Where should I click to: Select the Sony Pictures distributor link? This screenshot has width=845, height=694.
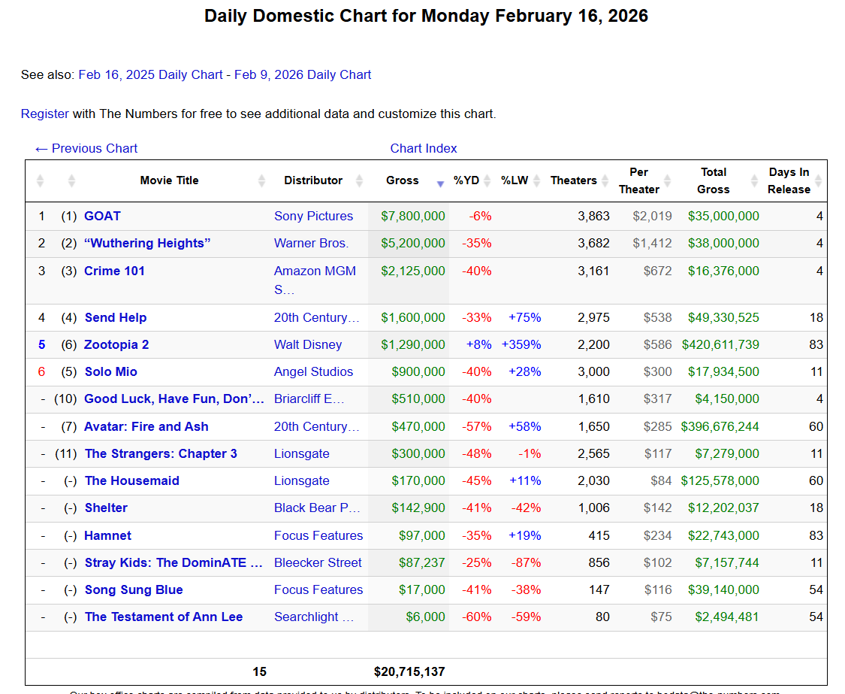[x=313, y=216]
